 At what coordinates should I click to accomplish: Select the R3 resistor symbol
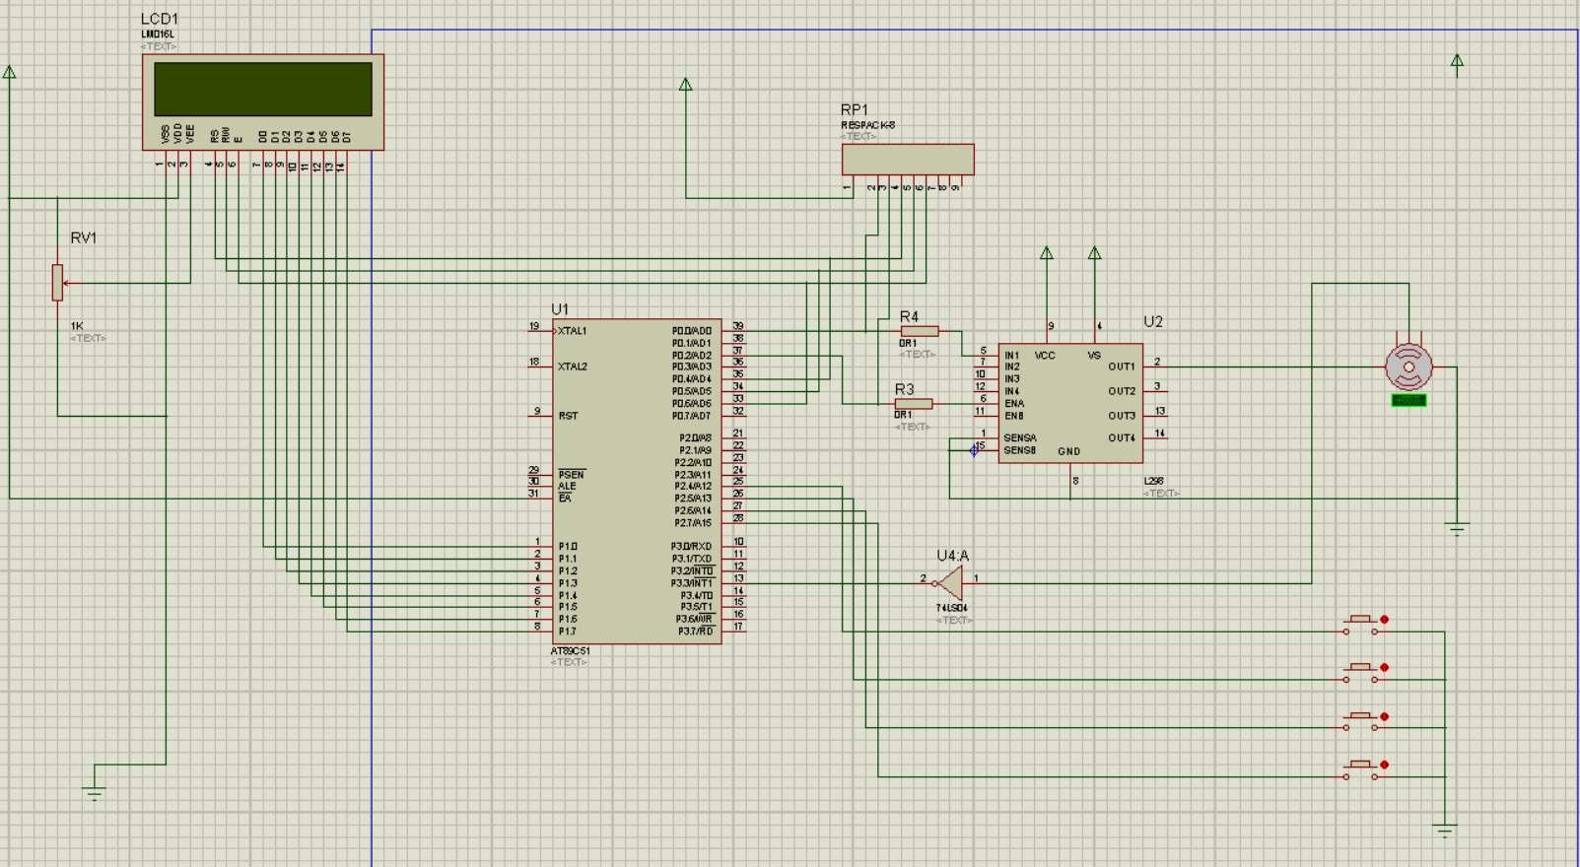click(914, 404)
